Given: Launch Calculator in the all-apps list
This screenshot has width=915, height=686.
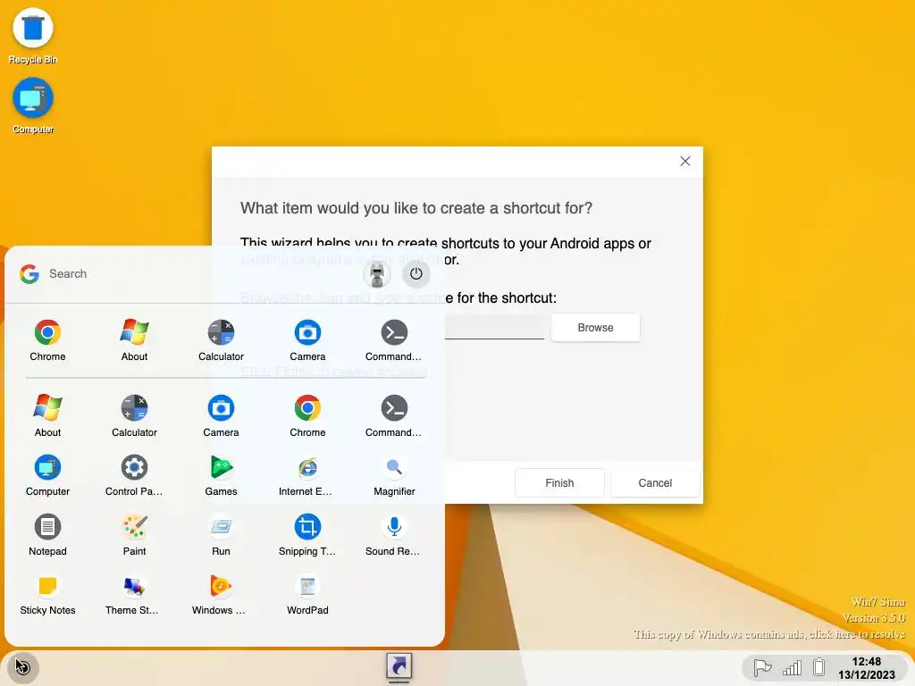Looking at the screenshot, I should pos(134,416).
